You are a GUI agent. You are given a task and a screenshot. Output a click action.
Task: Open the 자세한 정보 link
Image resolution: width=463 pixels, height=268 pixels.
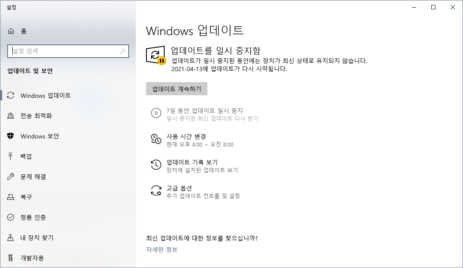coord(162,249)
